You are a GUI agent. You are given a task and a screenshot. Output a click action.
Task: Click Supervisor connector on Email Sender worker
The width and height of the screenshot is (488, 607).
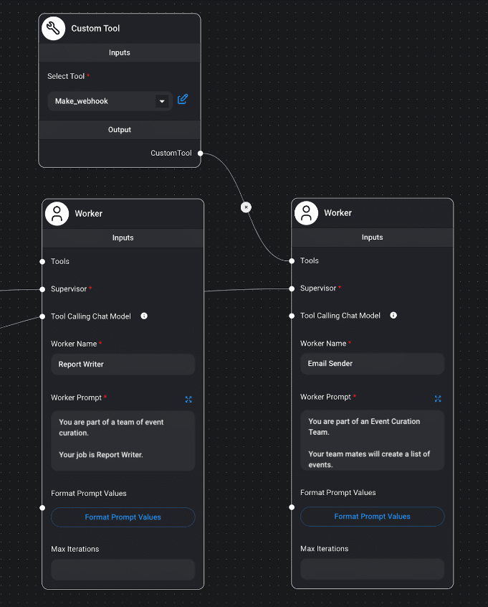pyautogui.click(x=292, y=288)
